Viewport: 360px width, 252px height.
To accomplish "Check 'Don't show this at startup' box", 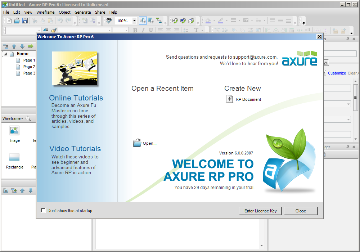I will tap(43, 210).
